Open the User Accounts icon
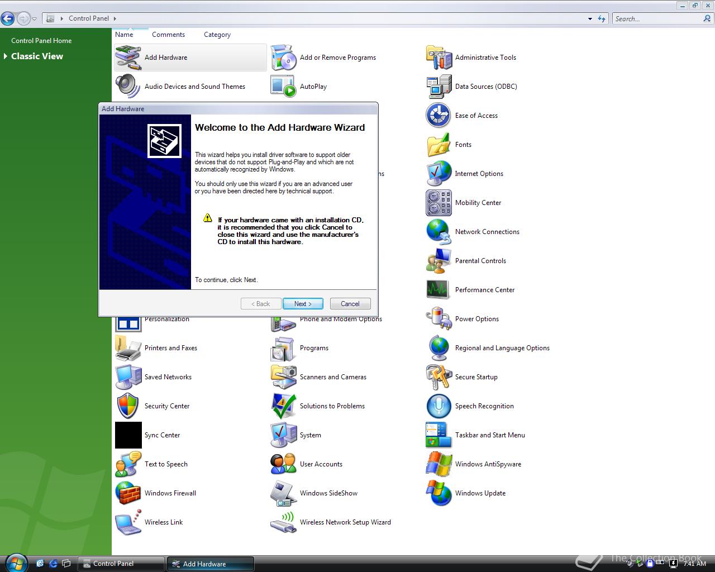 click(283, 464)
